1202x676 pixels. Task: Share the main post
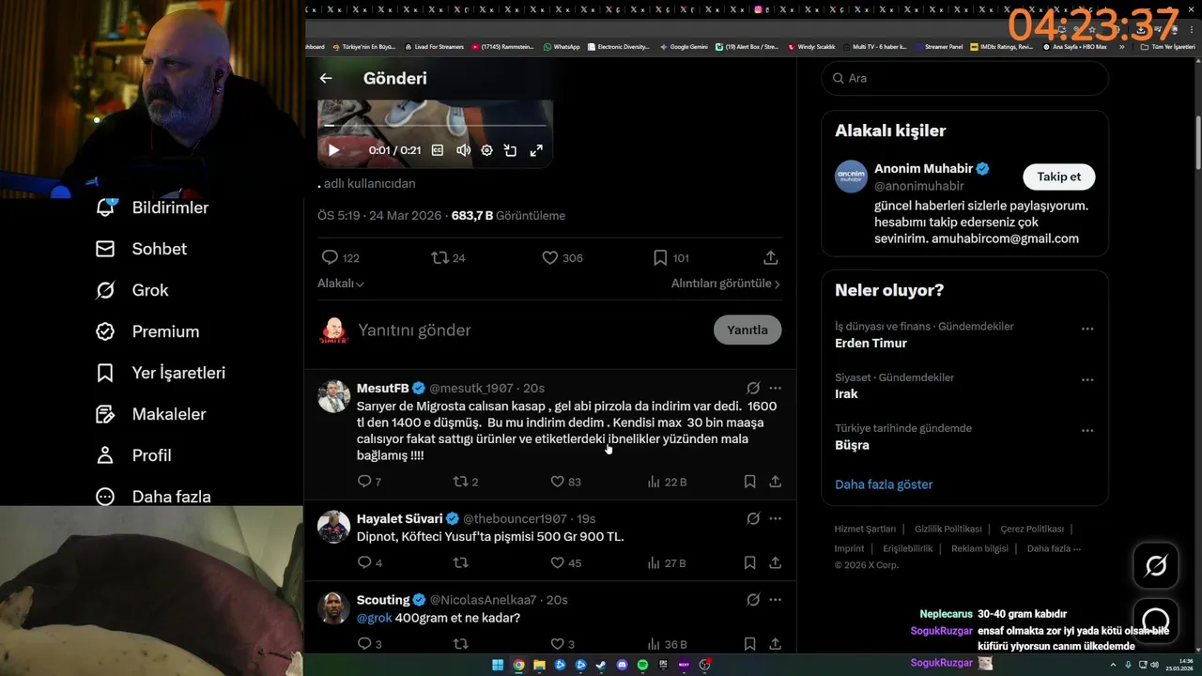point(770,257)
